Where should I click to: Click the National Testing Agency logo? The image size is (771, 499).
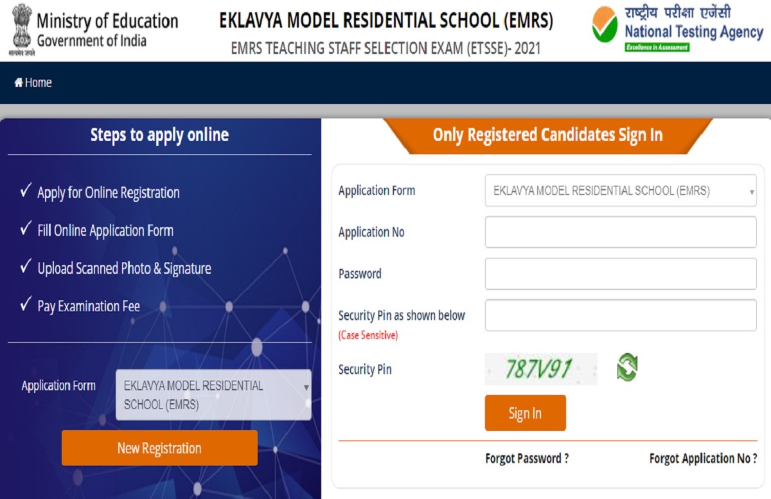pos(605,26)
